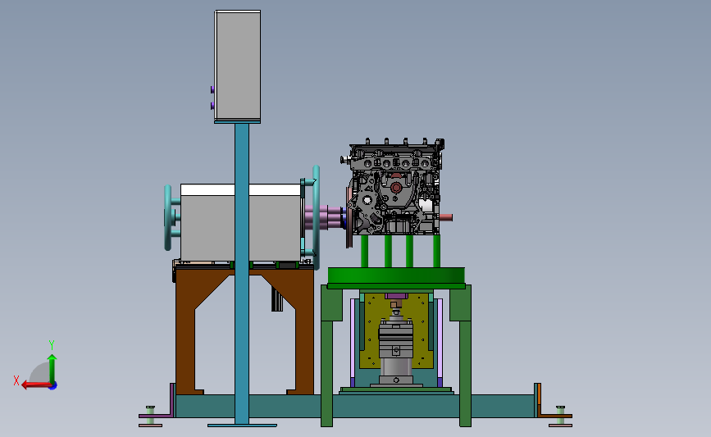711x437 pixels.
Task: Select the leftmost green engine support post
Action: tap(365, 251)
